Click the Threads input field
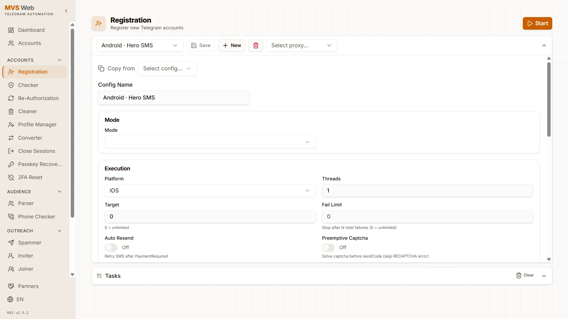Image resolution: width=568 pixels, height=319 pixels. click(x=427, y=191)
